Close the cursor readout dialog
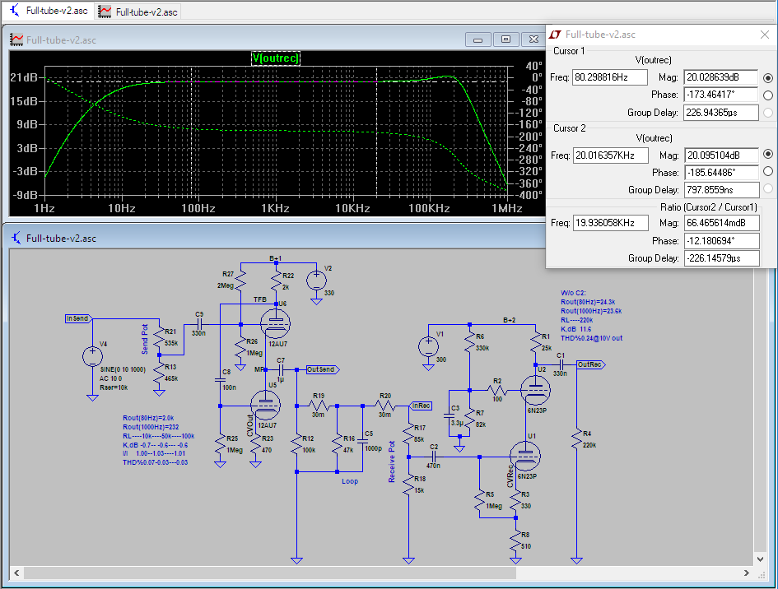This screenshot has width=778, height=589. pyautogui.click(x=763, y=35)
